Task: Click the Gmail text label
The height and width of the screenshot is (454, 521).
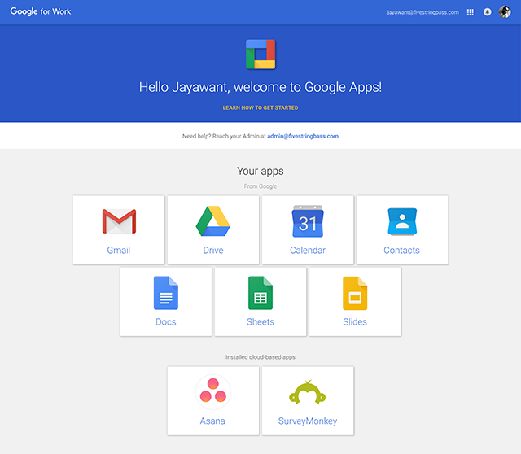Action: coord(119,250)
